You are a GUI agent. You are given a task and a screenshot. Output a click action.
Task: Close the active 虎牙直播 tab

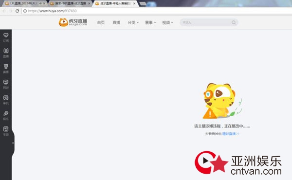pos(134,3)
